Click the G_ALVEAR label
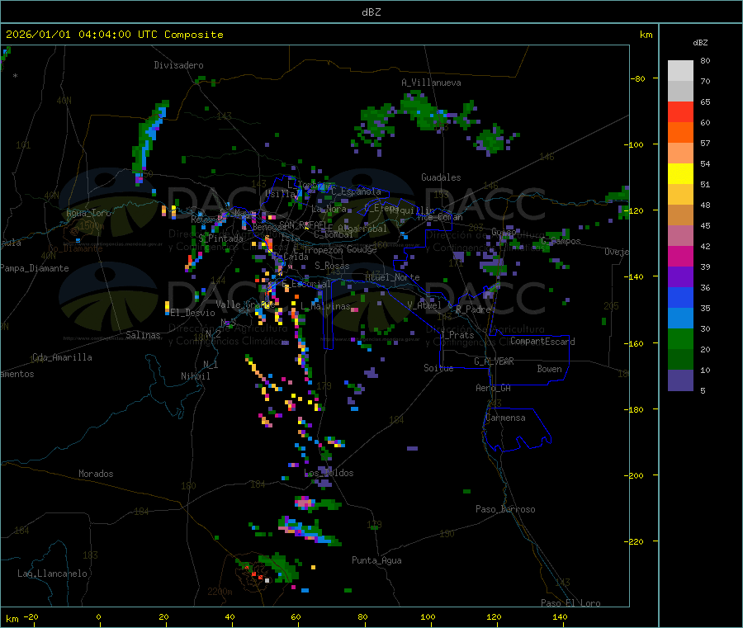Image resolution: width=743 pixels, height=628 pixels. tap(494, 361)
